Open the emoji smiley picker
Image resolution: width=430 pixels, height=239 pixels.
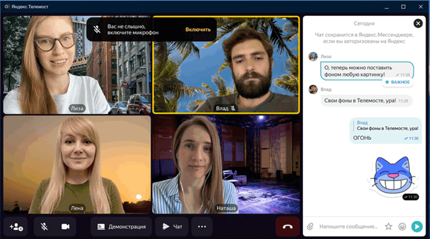pyautogui.click(x=402, y=227)
